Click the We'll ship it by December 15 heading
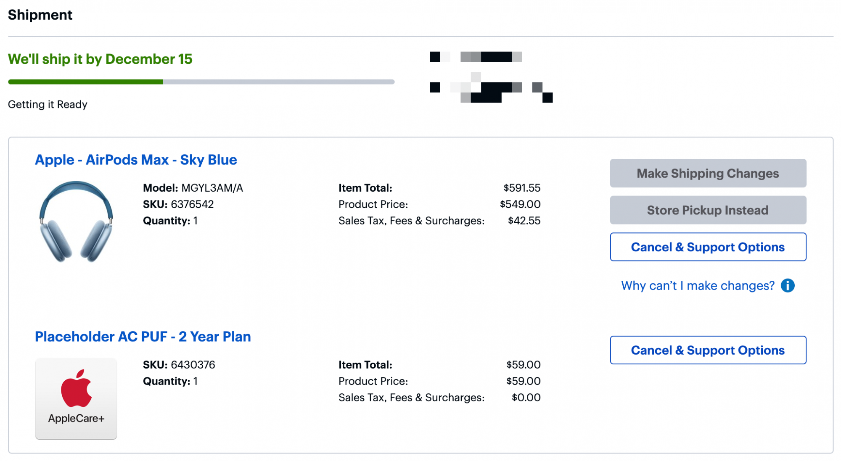The height and width of the screenshot is (461, 841). [100, 59]
